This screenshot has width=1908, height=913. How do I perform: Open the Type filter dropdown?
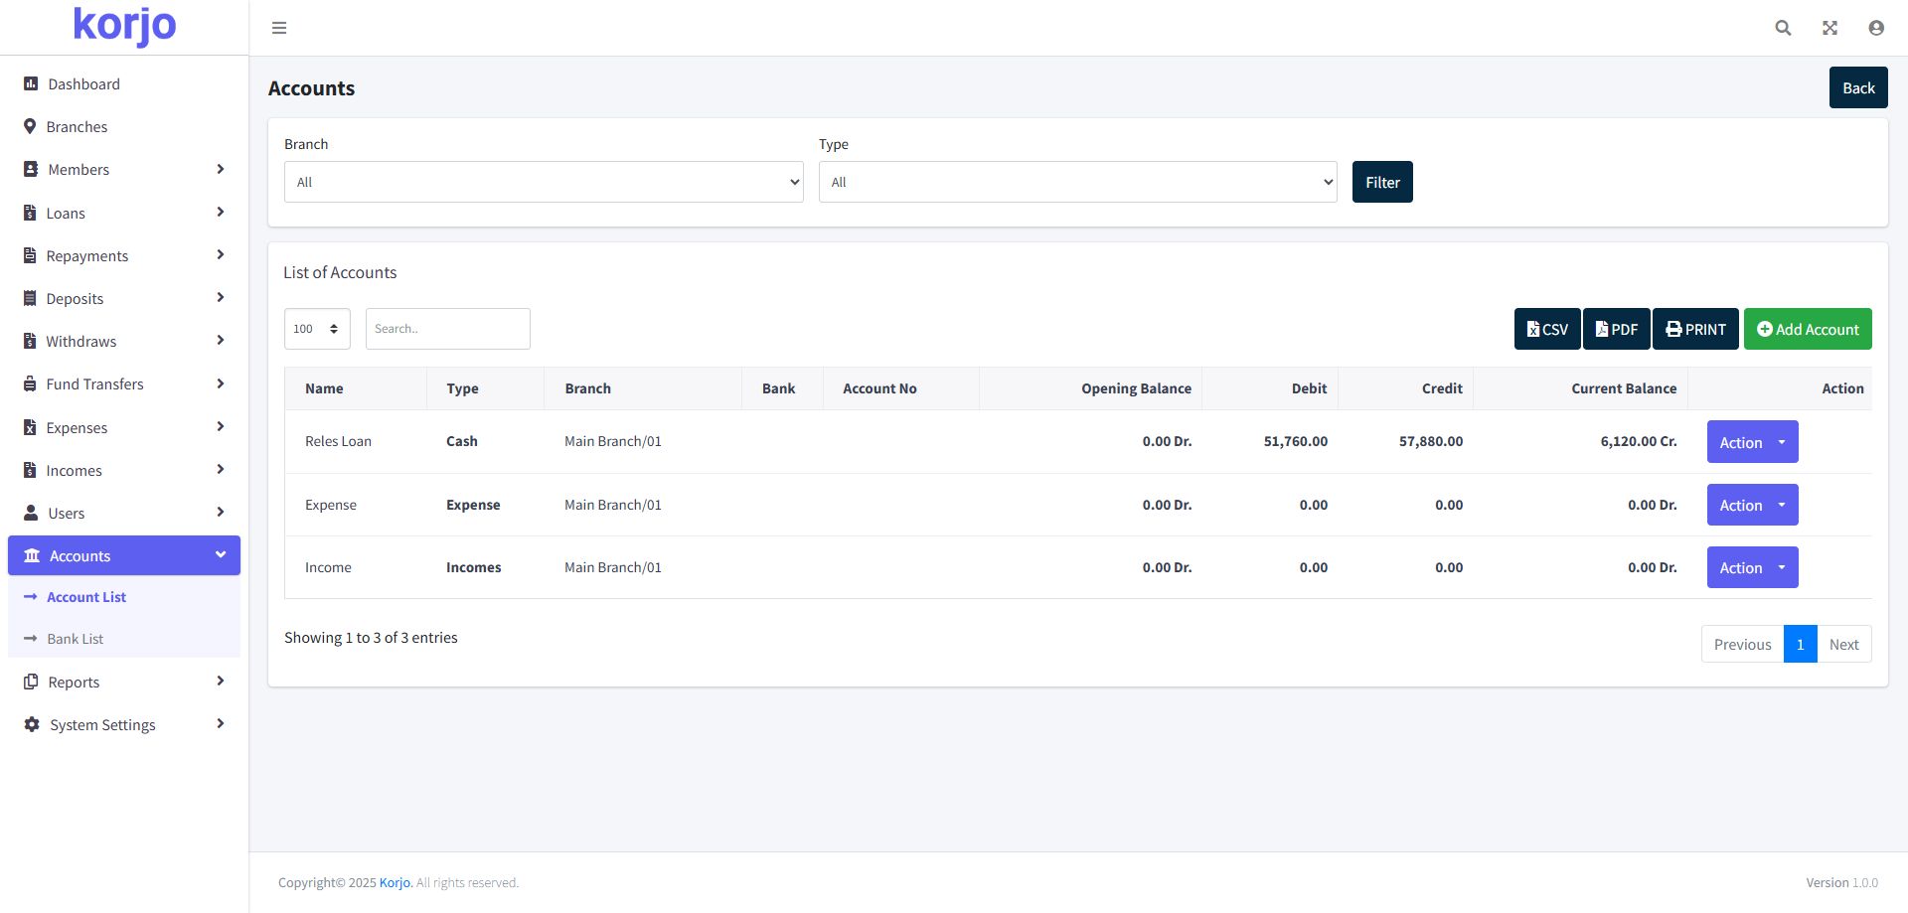(x=1077, y=183)
